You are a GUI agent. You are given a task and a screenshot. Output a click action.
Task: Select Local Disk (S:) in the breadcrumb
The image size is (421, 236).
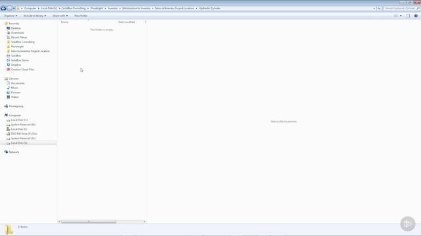[x=49, y=9]
